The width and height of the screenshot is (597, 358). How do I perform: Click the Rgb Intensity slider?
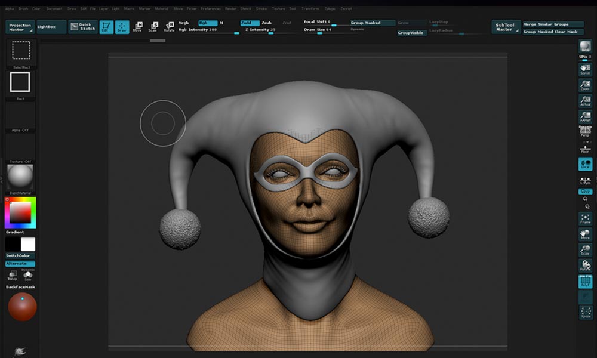pos(208,30)
